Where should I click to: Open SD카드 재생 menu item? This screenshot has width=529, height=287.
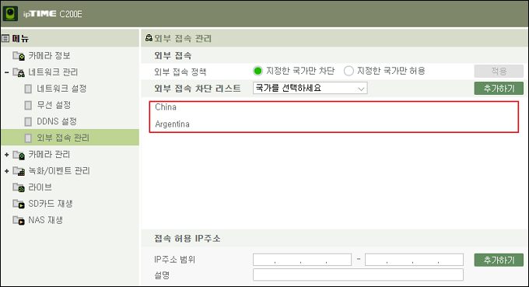pos(51,204)
